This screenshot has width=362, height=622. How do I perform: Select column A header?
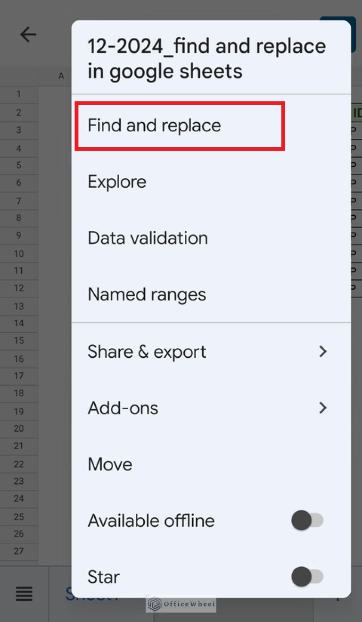click(x=61, y=76)
